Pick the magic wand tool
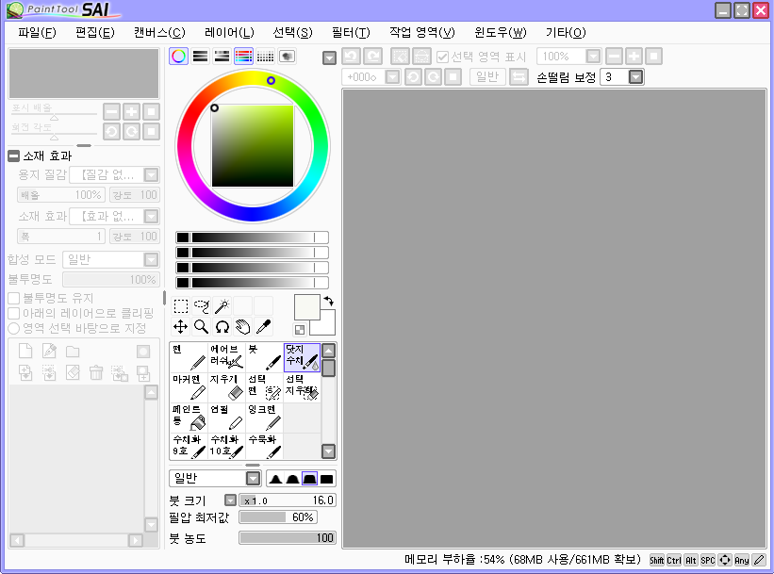 (x=222, y=305)
